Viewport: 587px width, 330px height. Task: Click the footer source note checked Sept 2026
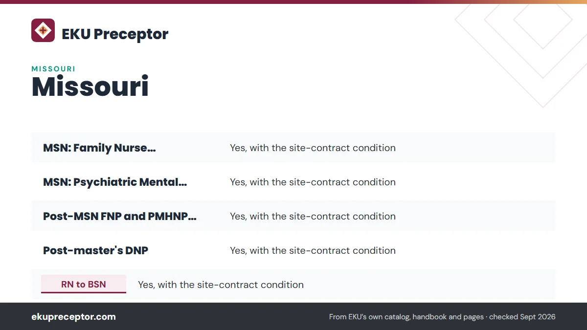pos(442,317)
